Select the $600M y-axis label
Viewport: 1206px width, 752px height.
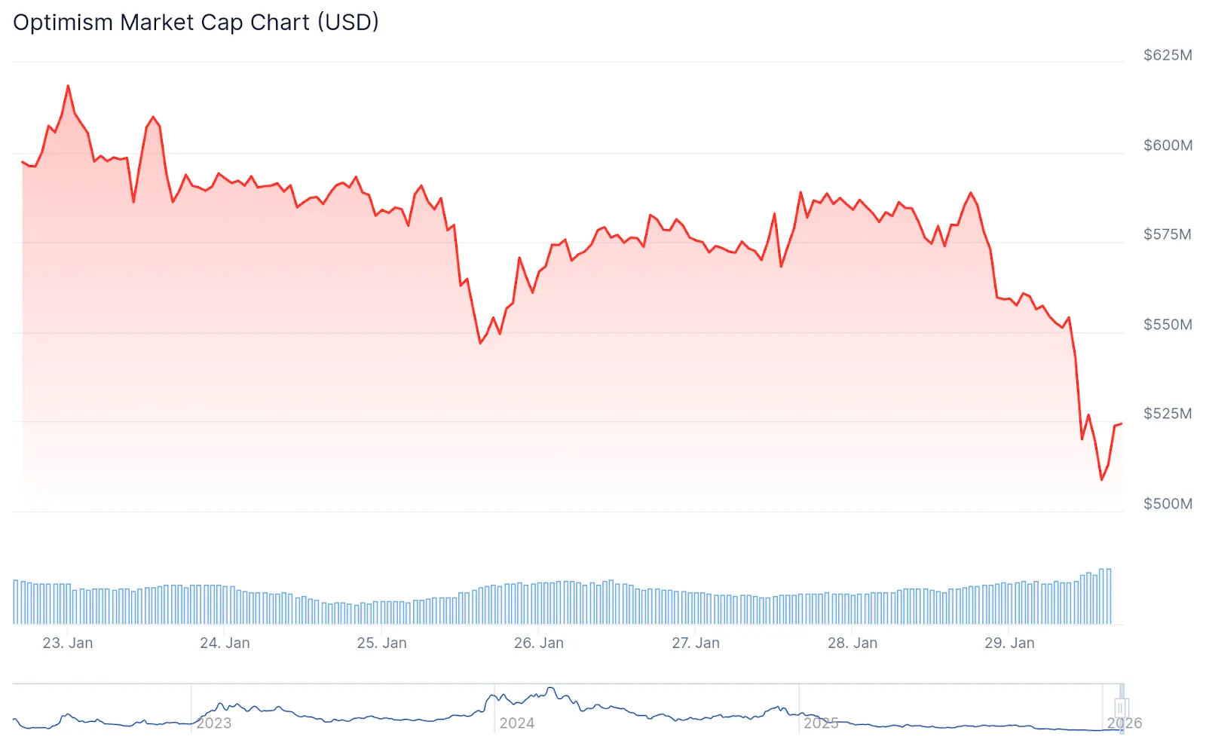(x=1168, y=145)
